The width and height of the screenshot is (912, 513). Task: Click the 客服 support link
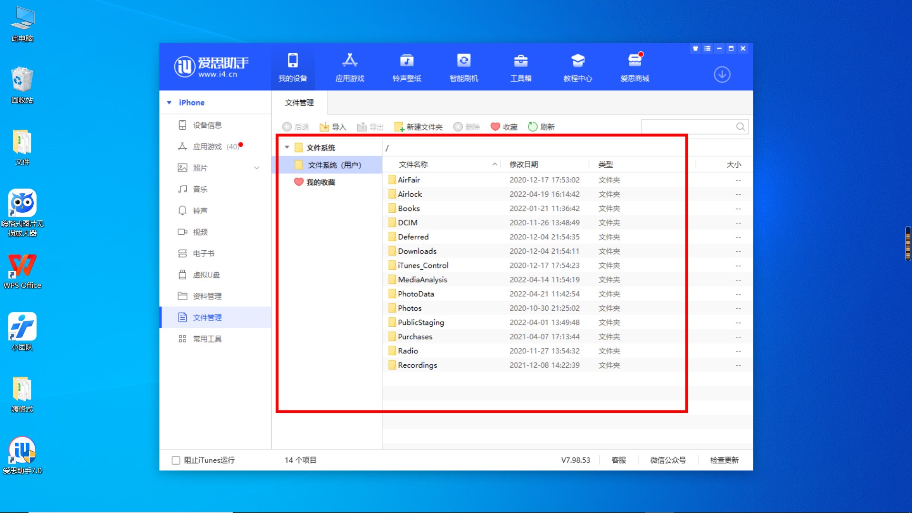click(x=618, y=460)
